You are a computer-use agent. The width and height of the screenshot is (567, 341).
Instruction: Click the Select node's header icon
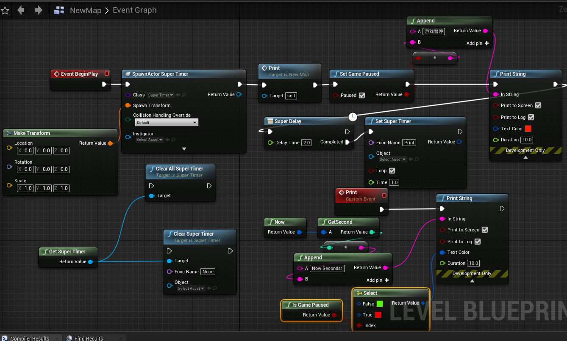coord(359,293)
